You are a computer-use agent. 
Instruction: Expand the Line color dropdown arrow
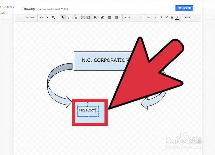(x=106, y=18)
